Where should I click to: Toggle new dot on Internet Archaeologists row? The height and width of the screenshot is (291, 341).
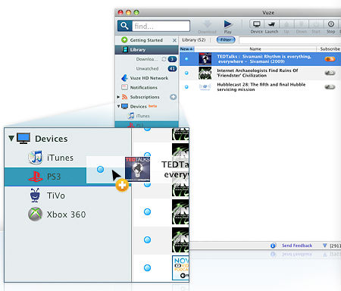click(186, 73)
